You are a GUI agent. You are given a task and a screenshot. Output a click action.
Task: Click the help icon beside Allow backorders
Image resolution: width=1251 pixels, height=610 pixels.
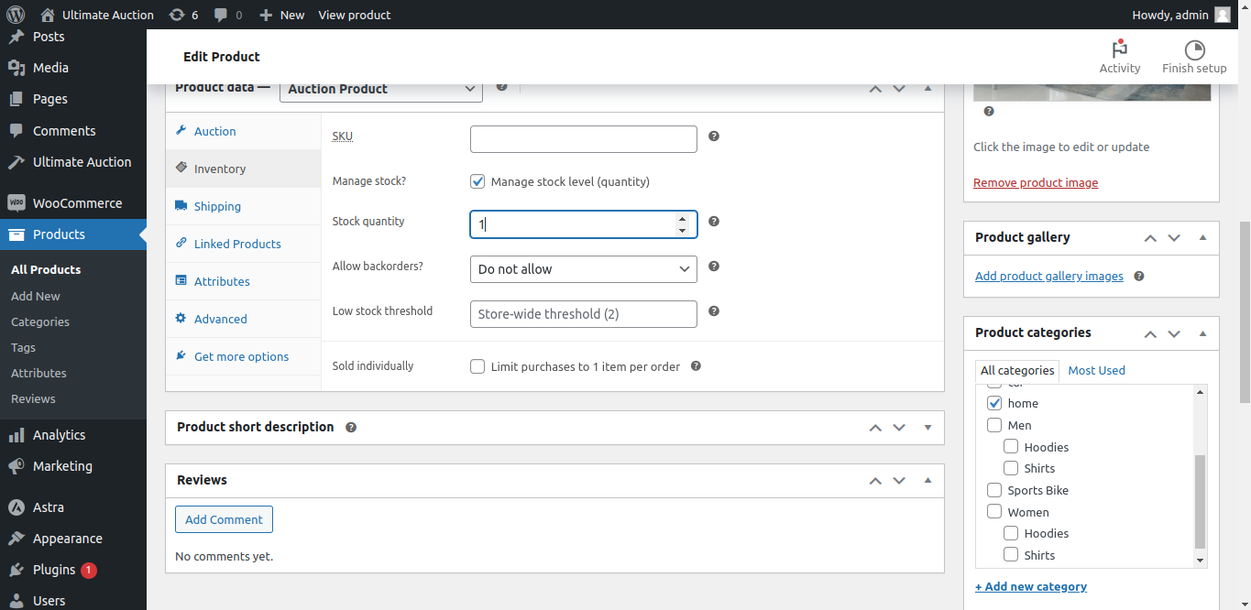pyautogui.click(x=714, y=267)
